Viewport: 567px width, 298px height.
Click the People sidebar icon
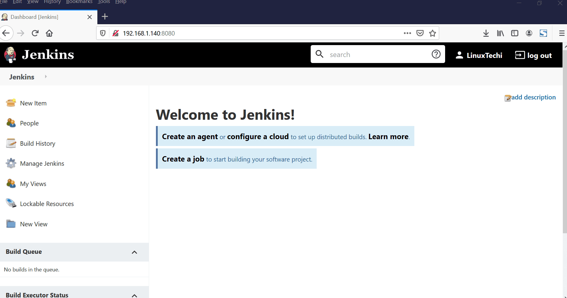tap(11, 123)
